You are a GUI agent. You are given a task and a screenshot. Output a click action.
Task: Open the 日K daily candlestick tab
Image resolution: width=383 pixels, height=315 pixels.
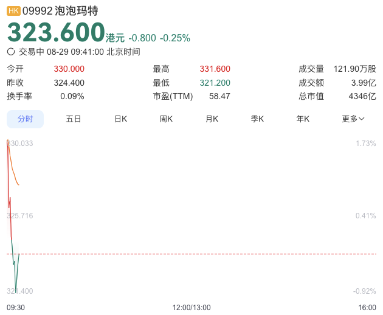[x=121, y=119]
